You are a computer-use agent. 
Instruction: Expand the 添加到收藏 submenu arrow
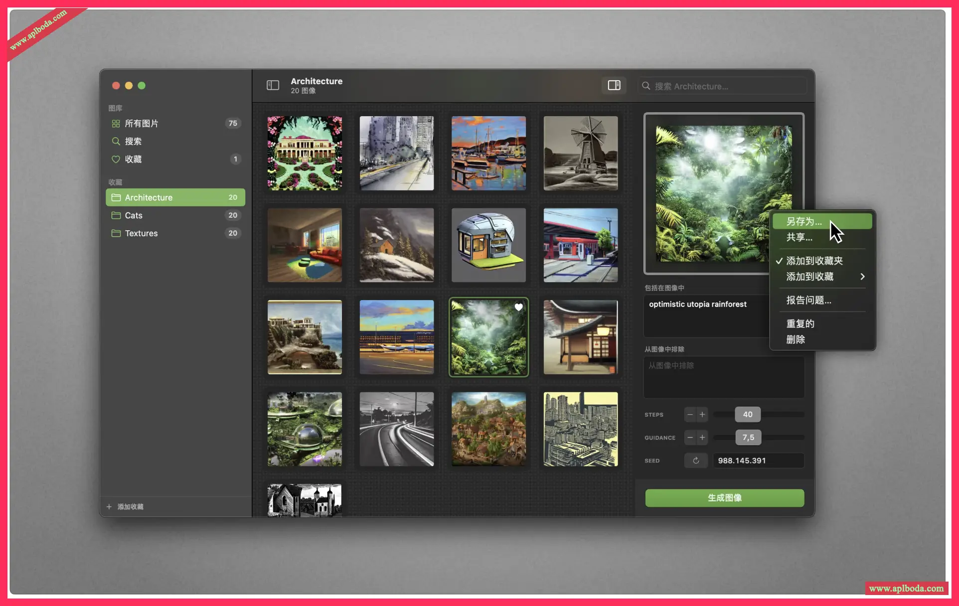[862, 277]
